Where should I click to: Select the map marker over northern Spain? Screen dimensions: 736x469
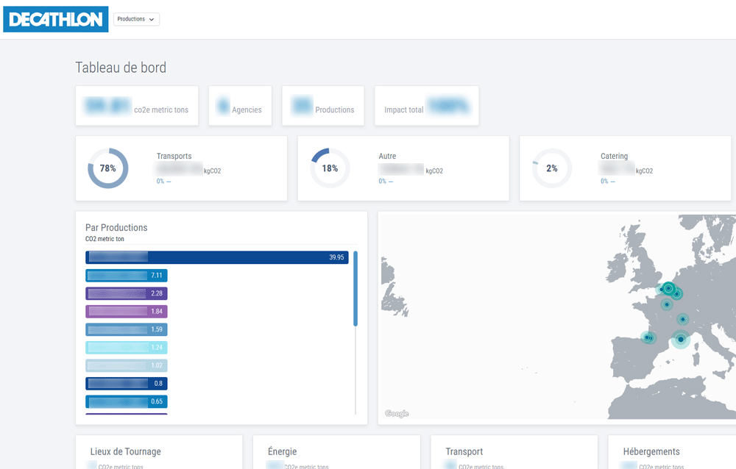click(x=647, y=337)
